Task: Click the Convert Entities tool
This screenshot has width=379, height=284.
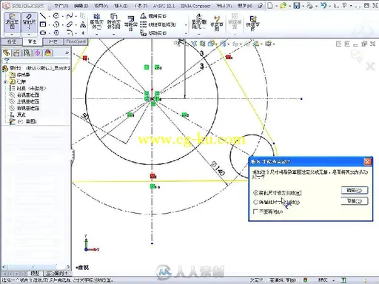Action: click(x=113, y=22)
